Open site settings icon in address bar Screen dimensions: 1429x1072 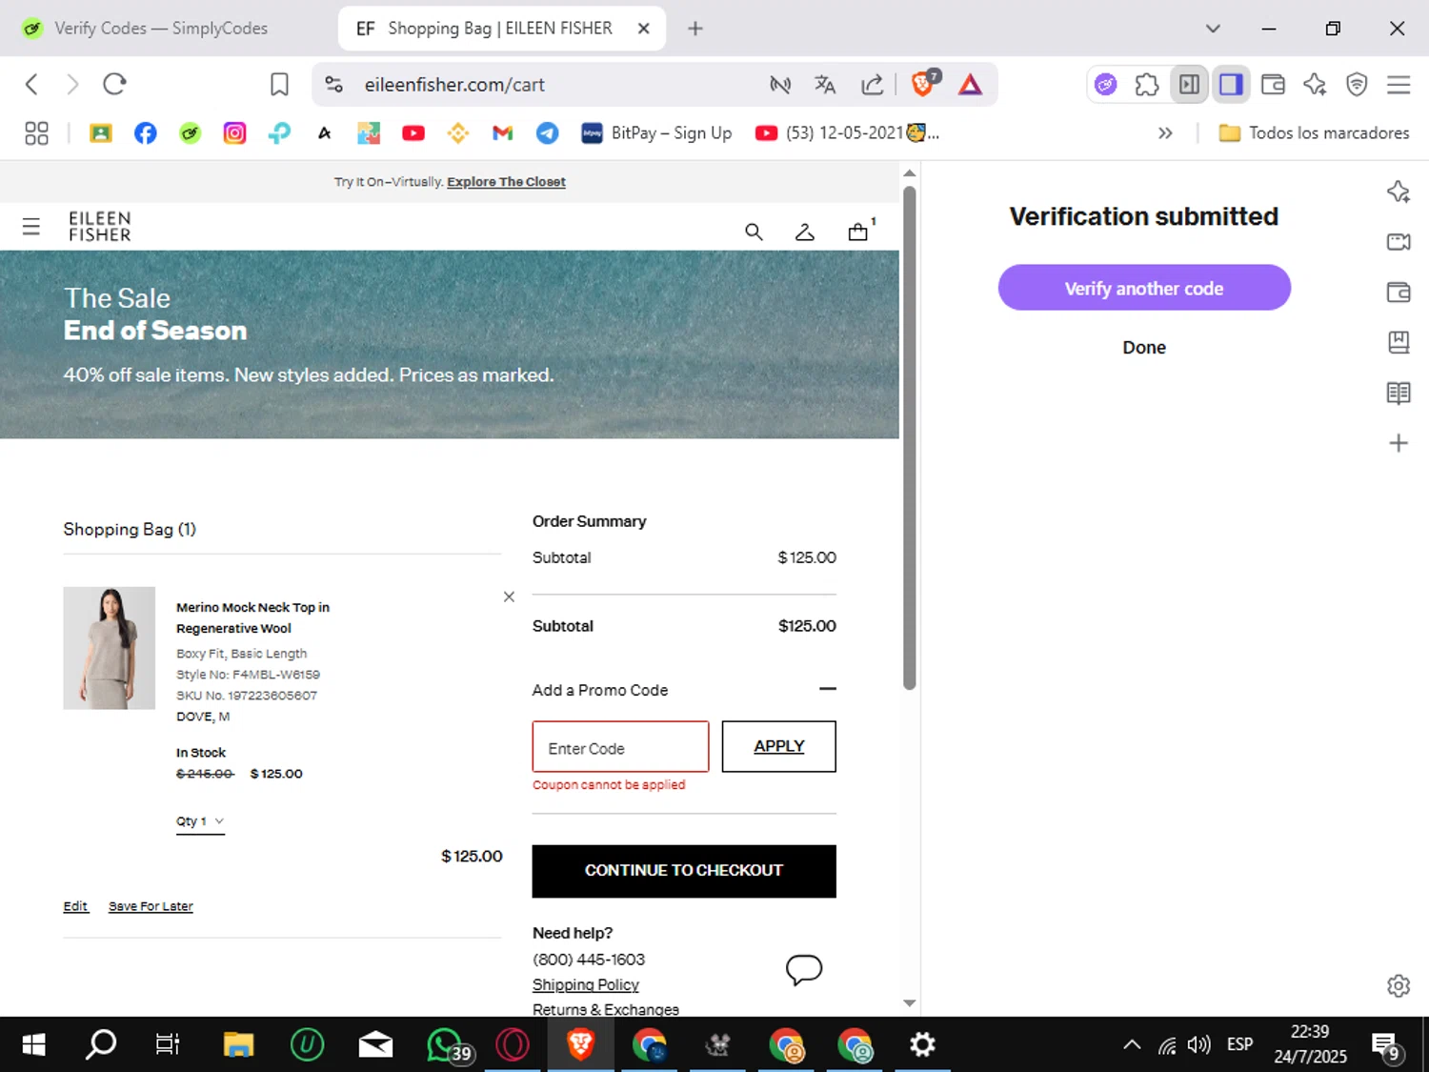[x=334, y=85]
